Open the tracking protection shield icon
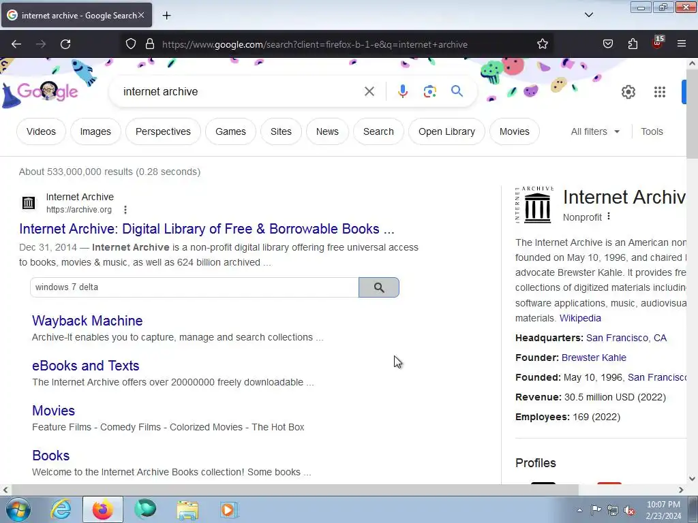The image size is (698, 523). click(130, 44)
